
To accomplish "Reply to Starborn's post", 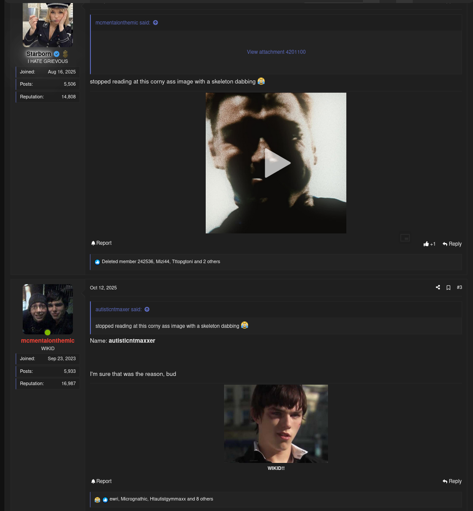I will (x=452, y=244).
